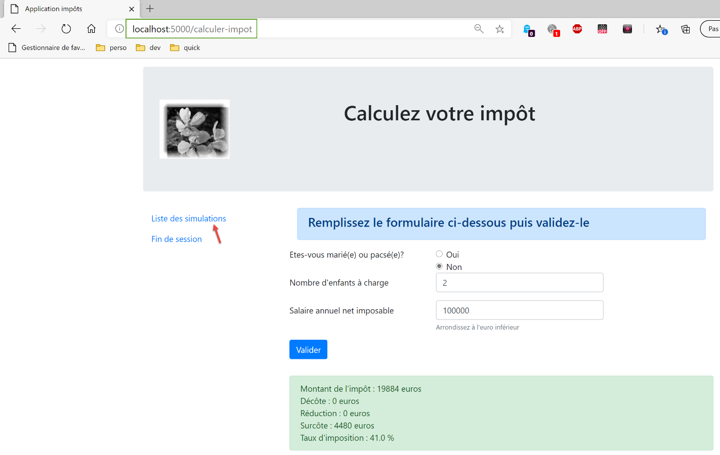The image size is (720, 455).
Task: Click the lightbulb OFF extension icon
Action: point(602,29)
